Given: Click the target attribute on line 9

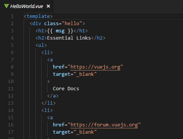Looking at the screenshot, I should click(x=62, y=74).
